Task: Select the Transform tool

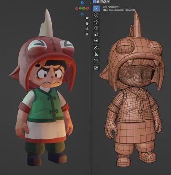Action: 96,41
